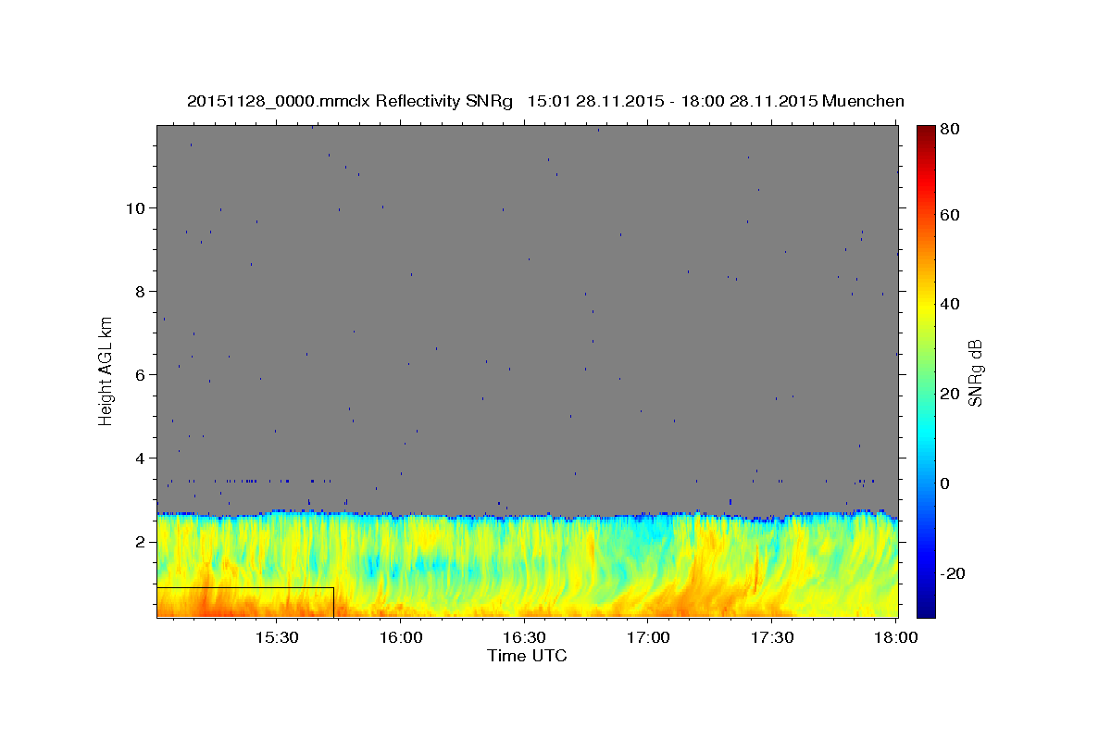Click the 'Height AGL km' y-axis label
Screen dimensions: 1111x741
106,370
